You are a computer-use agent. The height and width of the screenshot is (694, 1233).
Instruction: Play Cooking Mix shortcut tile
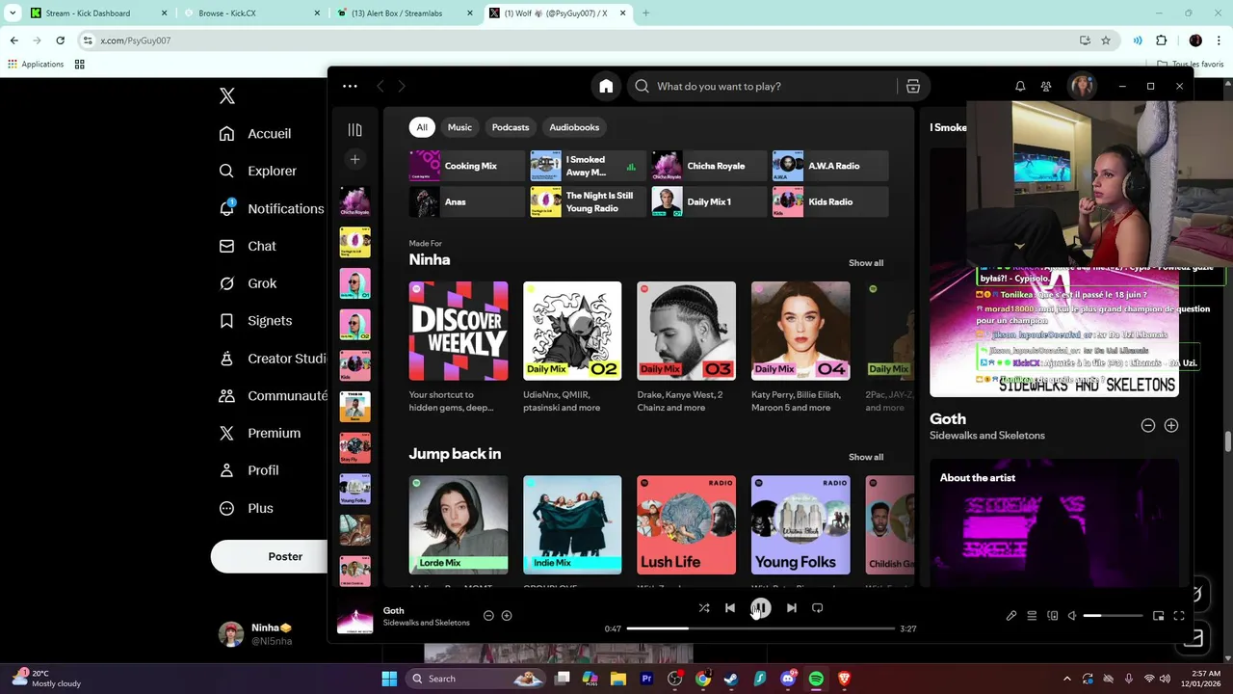[x=467, y=166]
